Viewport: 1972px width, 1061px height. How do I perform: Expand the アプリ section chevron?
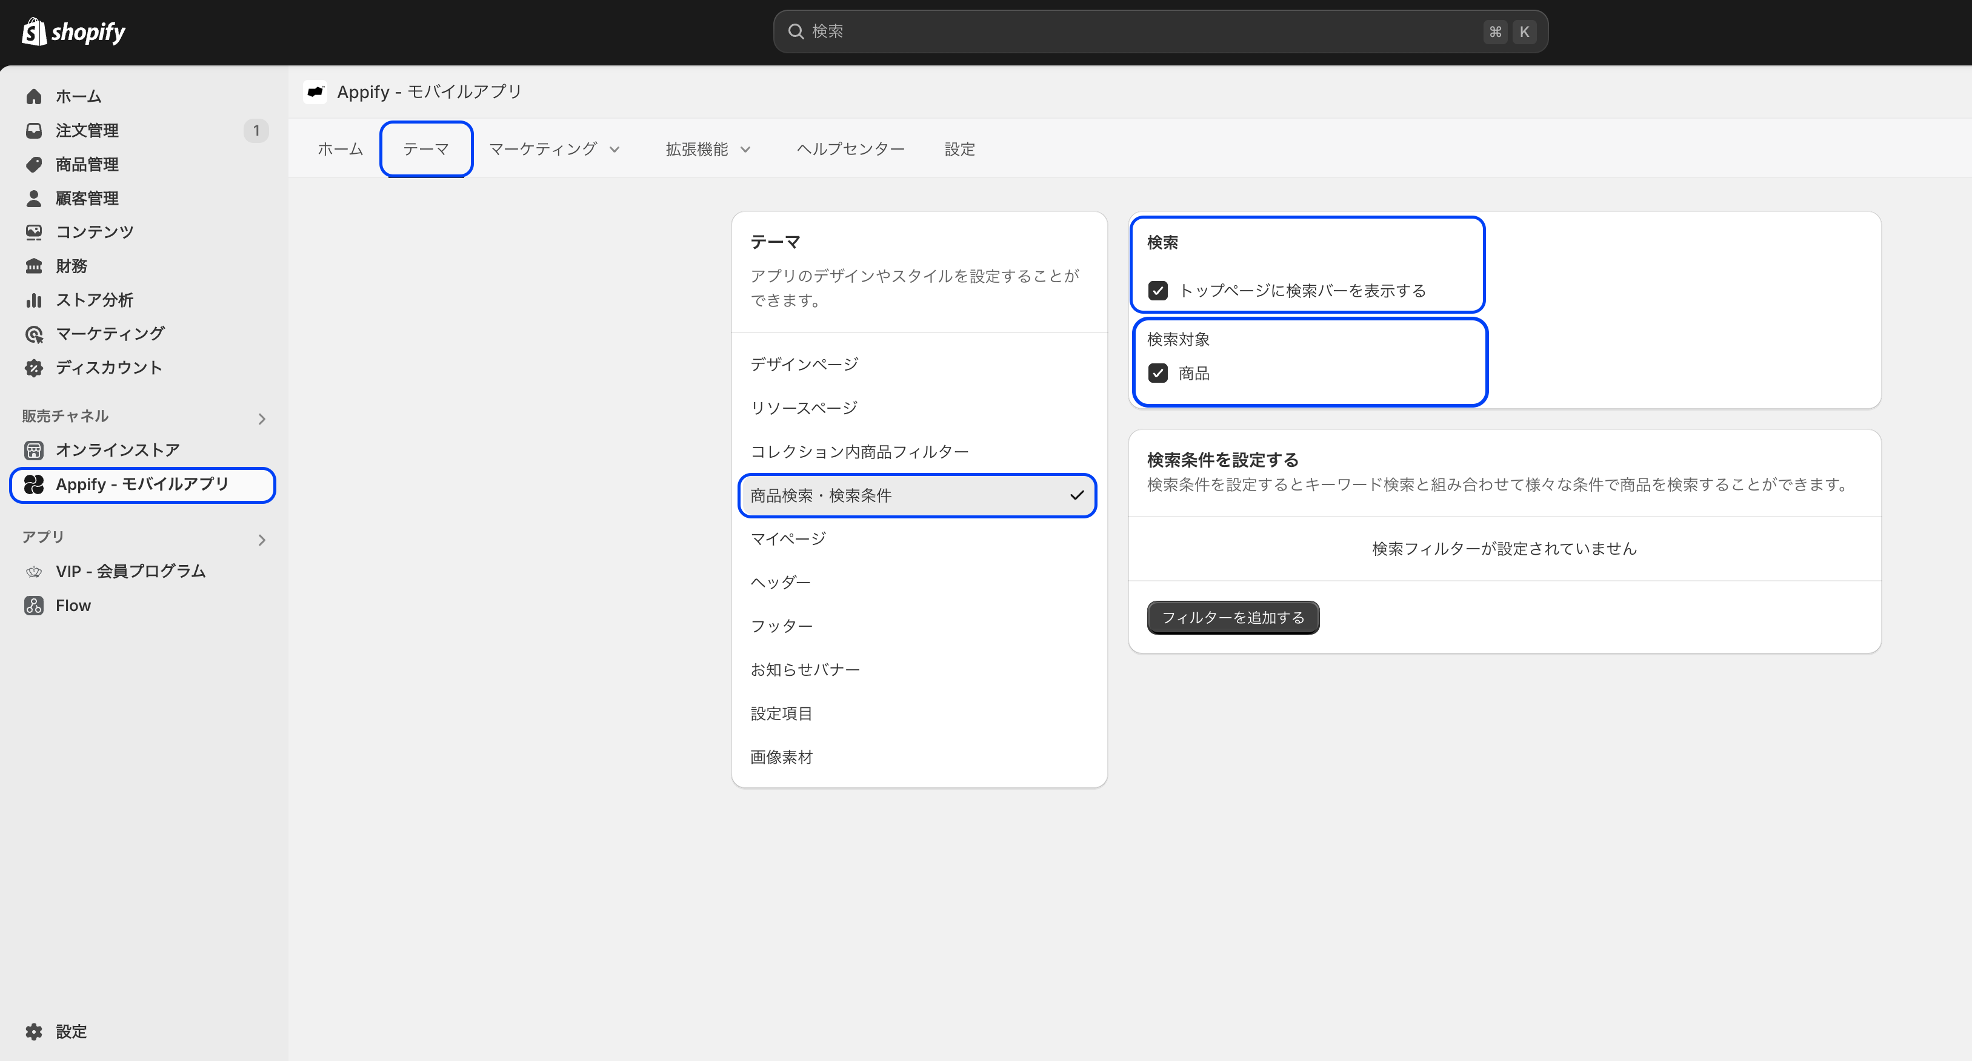coord(262,540)
